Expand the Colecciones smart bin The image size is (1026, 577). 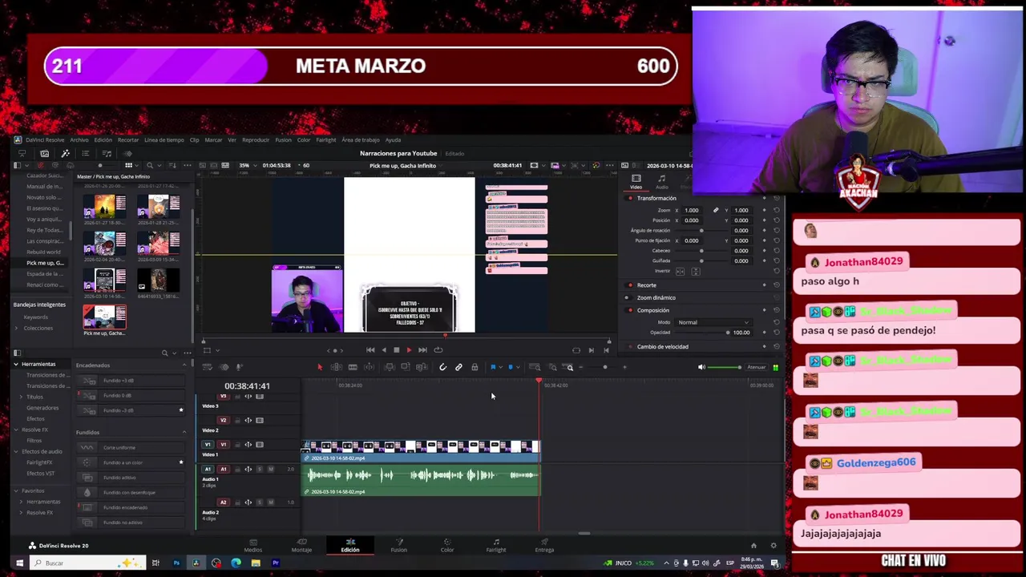pyautogui.click(x=17, y=328)
